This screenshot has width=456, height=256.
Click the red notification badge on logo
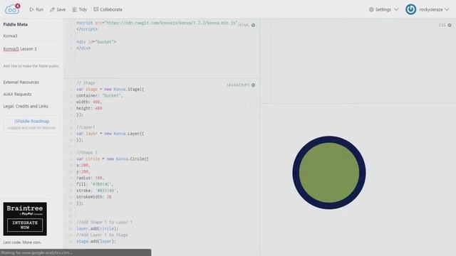17,6
